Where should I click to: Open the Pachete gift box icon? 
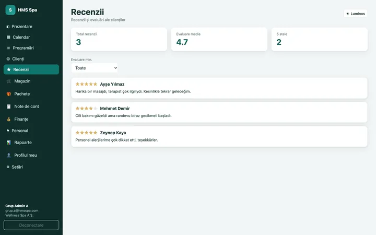click(9, 94)
